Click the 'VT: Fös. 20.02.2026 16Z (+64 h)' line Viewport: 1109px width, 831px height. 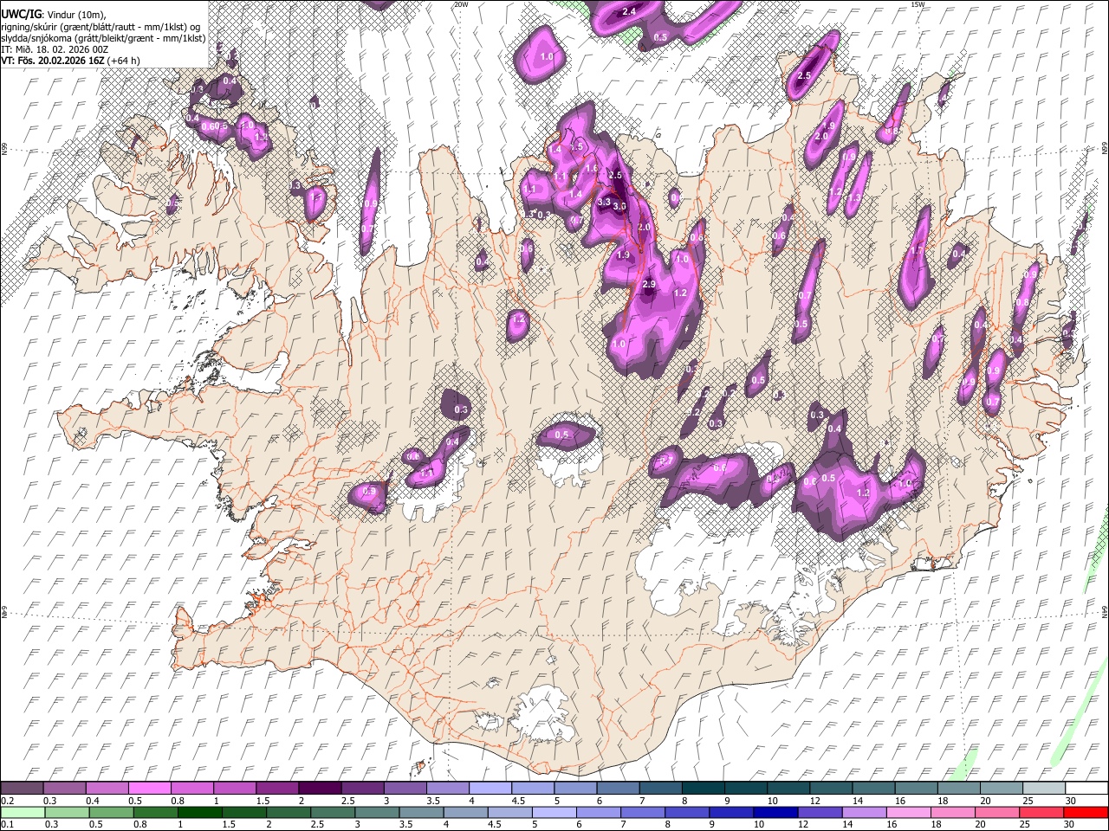click(70, 61)
